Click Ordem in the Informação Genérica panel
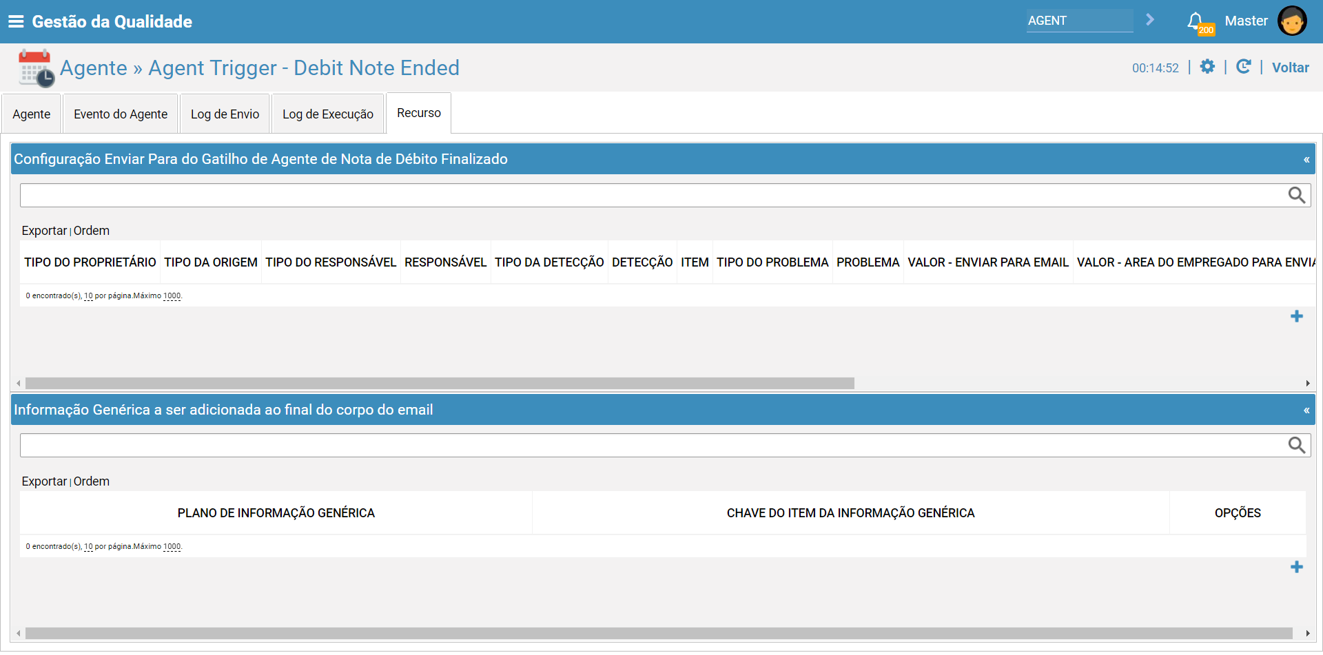This screenshot has width=1323, height=655. click(x=92, y=481)
